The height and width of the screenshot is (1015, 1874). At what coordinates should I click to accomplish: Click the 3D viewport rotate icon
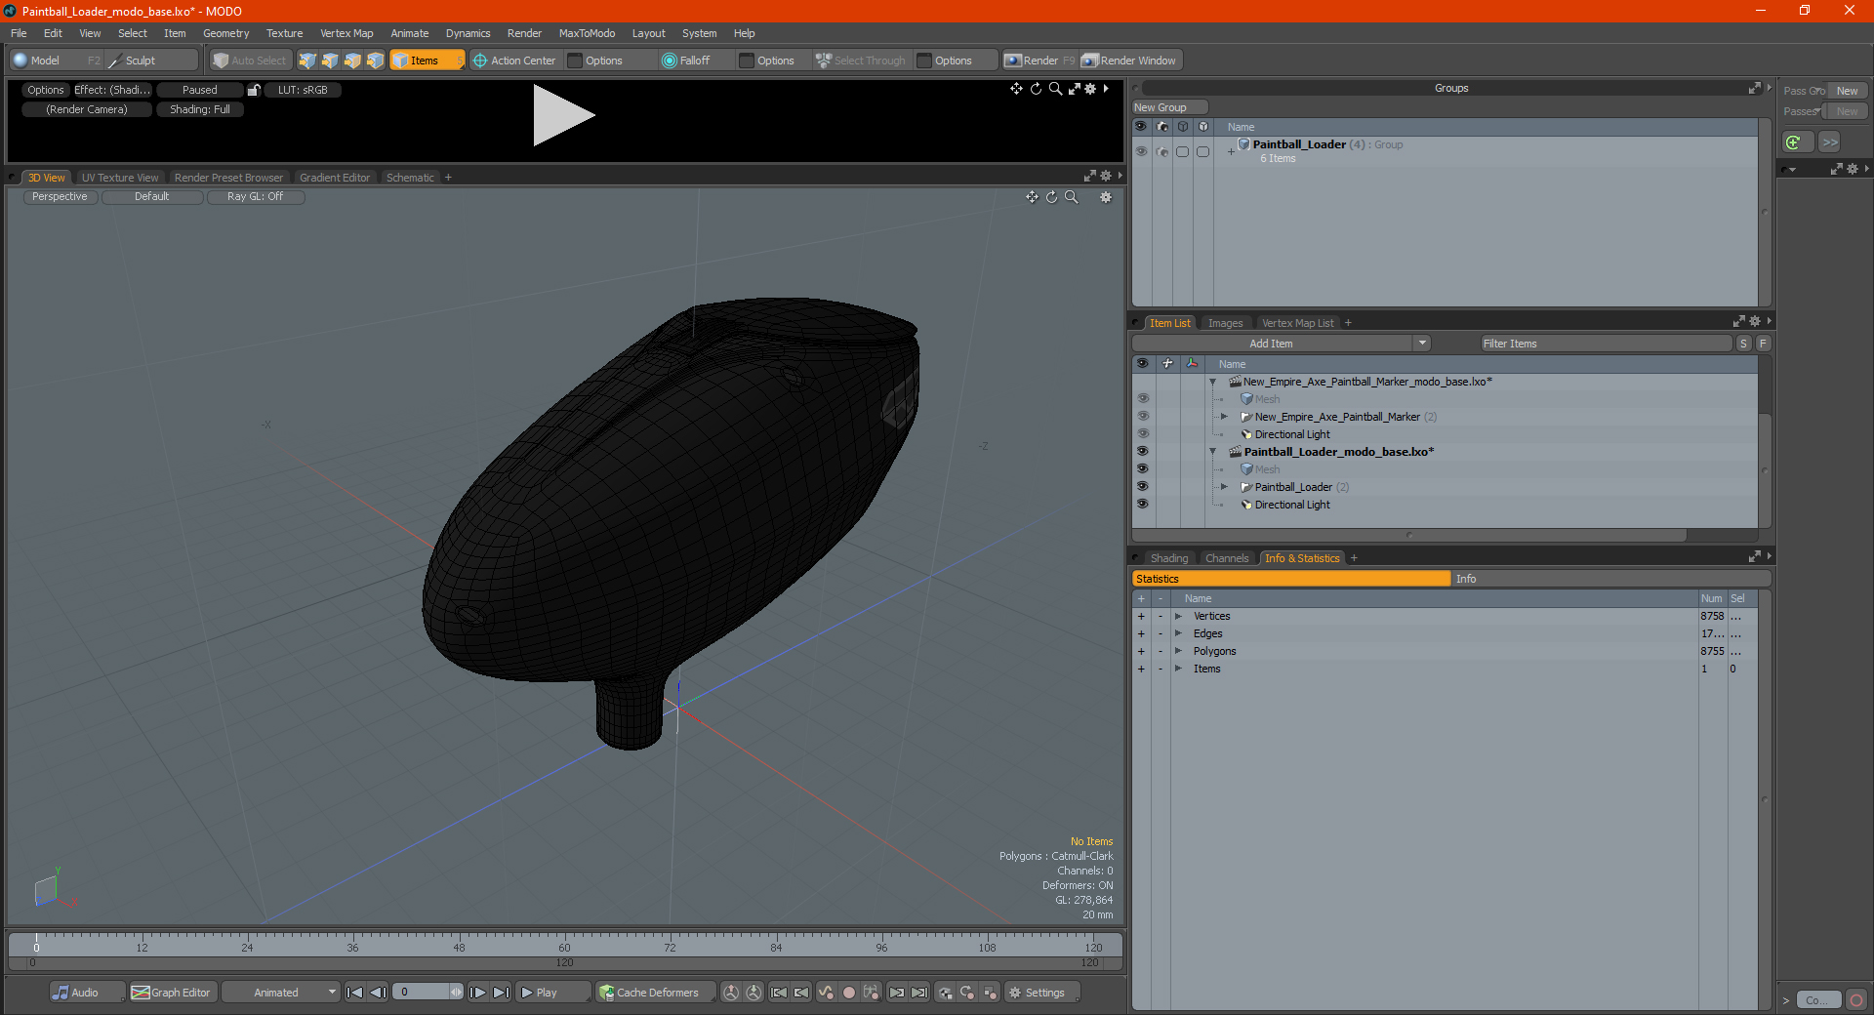point(1052,197)
